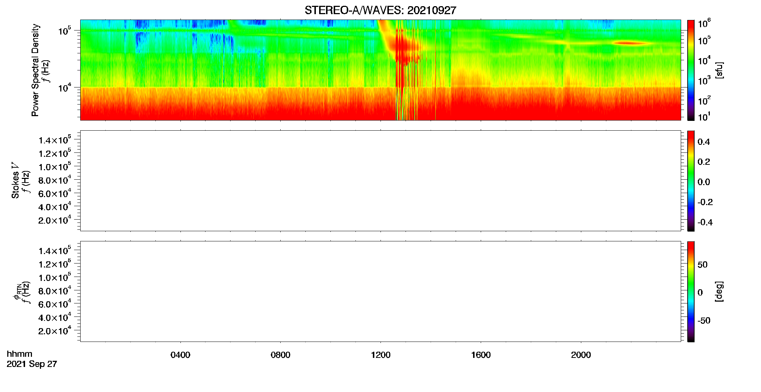Click the 0.0 tick on Stokes V colorbar

coord(704,182)
